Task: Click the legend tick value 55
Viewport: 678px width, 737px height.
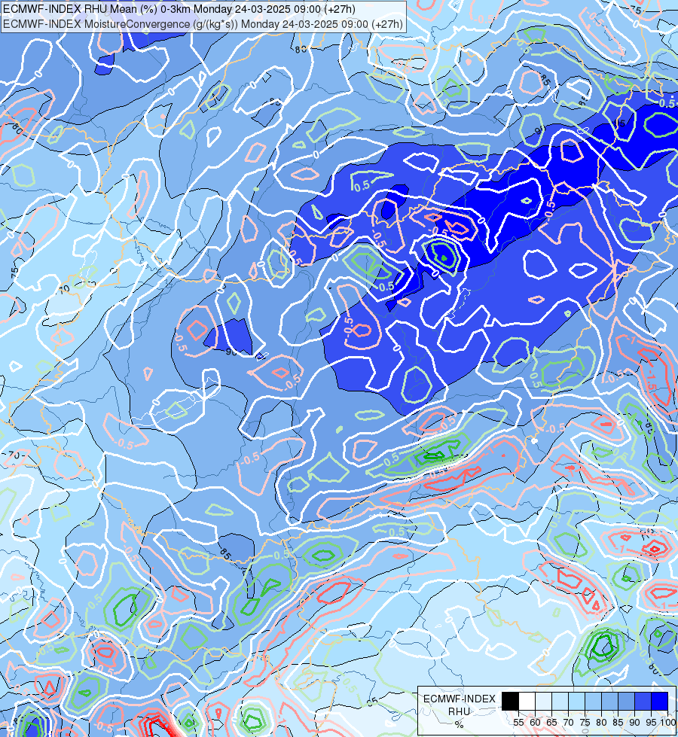Action: tap(518, 723)
